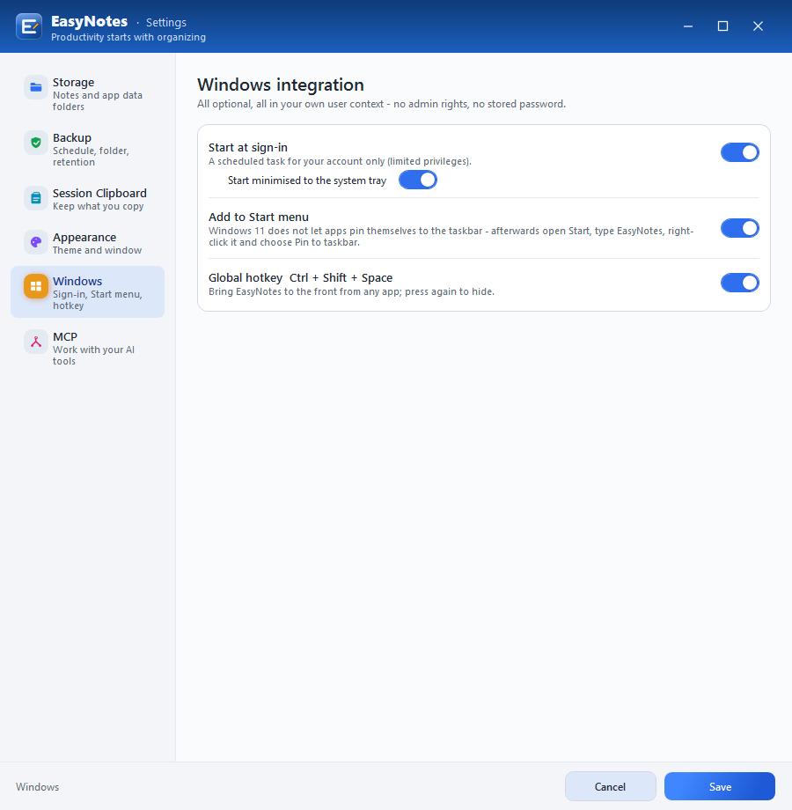Minimize the EasyNotes settings window
792x810 pixels.
tap(687, 26)
